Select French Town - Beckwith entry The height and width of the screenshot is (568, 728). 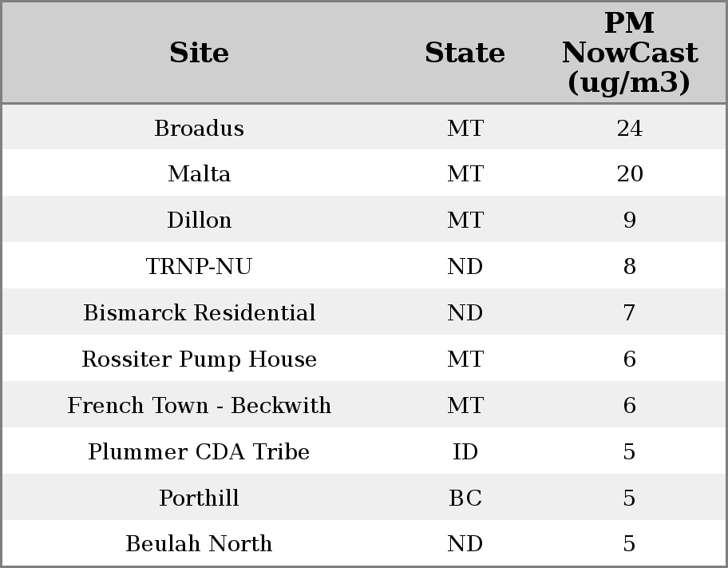point(199,406)
